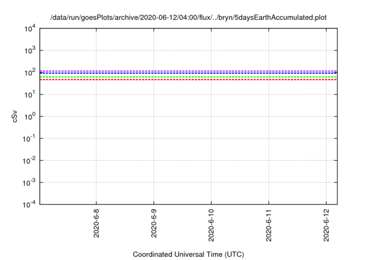The image size is (372, 260).
Task: Click the 2020-6-12 date tick label
Action: [x=326, y=225]
